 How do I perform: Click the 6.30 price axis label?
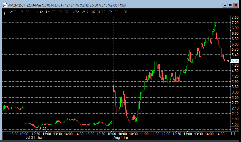tap(235, 39)
